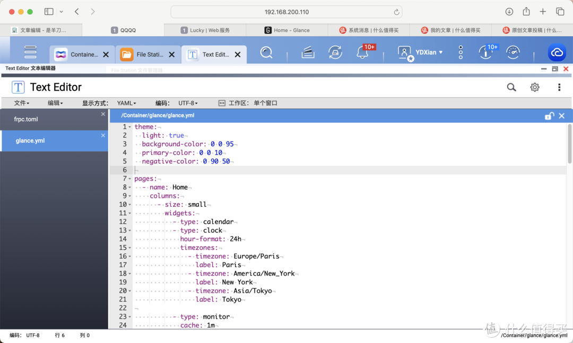Open the myQNAPcloud cloud icon
The width and height of the screenshot is (573, 343).
pyautogui.click(x=557, y=52)
